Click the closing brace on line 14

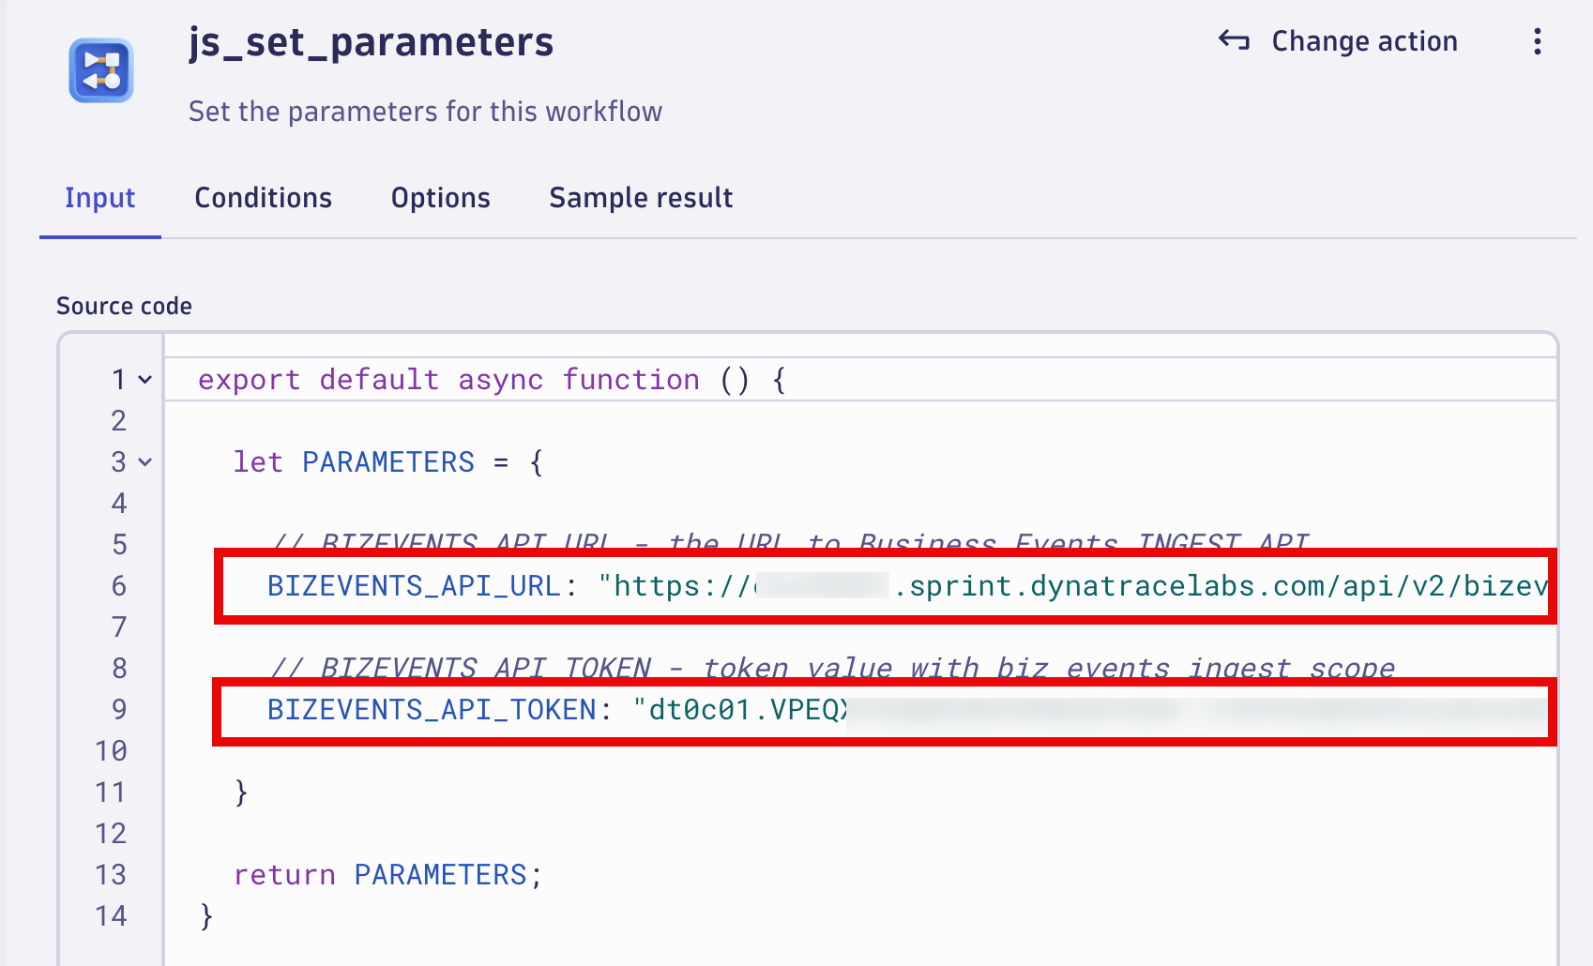(206, 916)
